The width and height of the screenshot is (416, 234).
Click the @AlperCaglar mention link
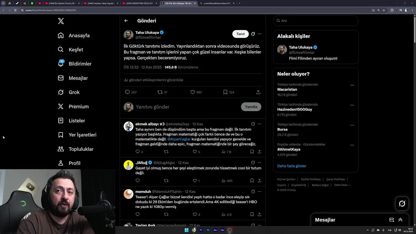179,139
